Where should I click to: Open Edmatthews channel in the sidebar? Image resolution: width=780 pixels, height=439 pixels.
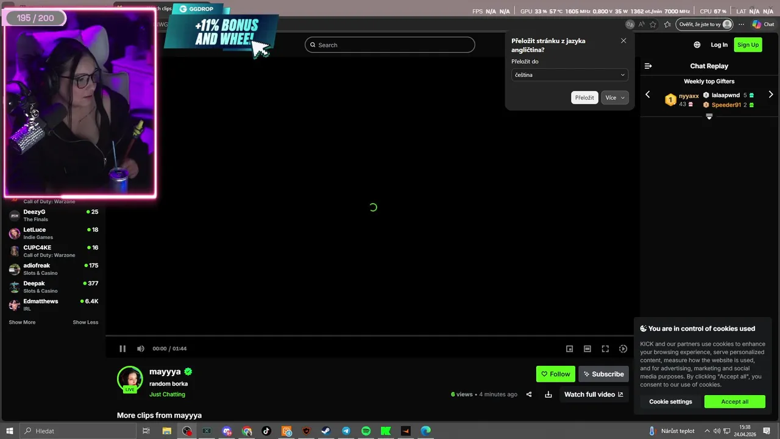pyautogui.click(x=54, y=305)
